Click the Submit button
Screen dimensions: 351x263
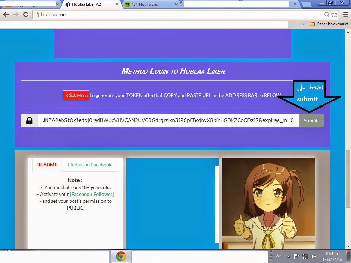(x=311, y=121)
